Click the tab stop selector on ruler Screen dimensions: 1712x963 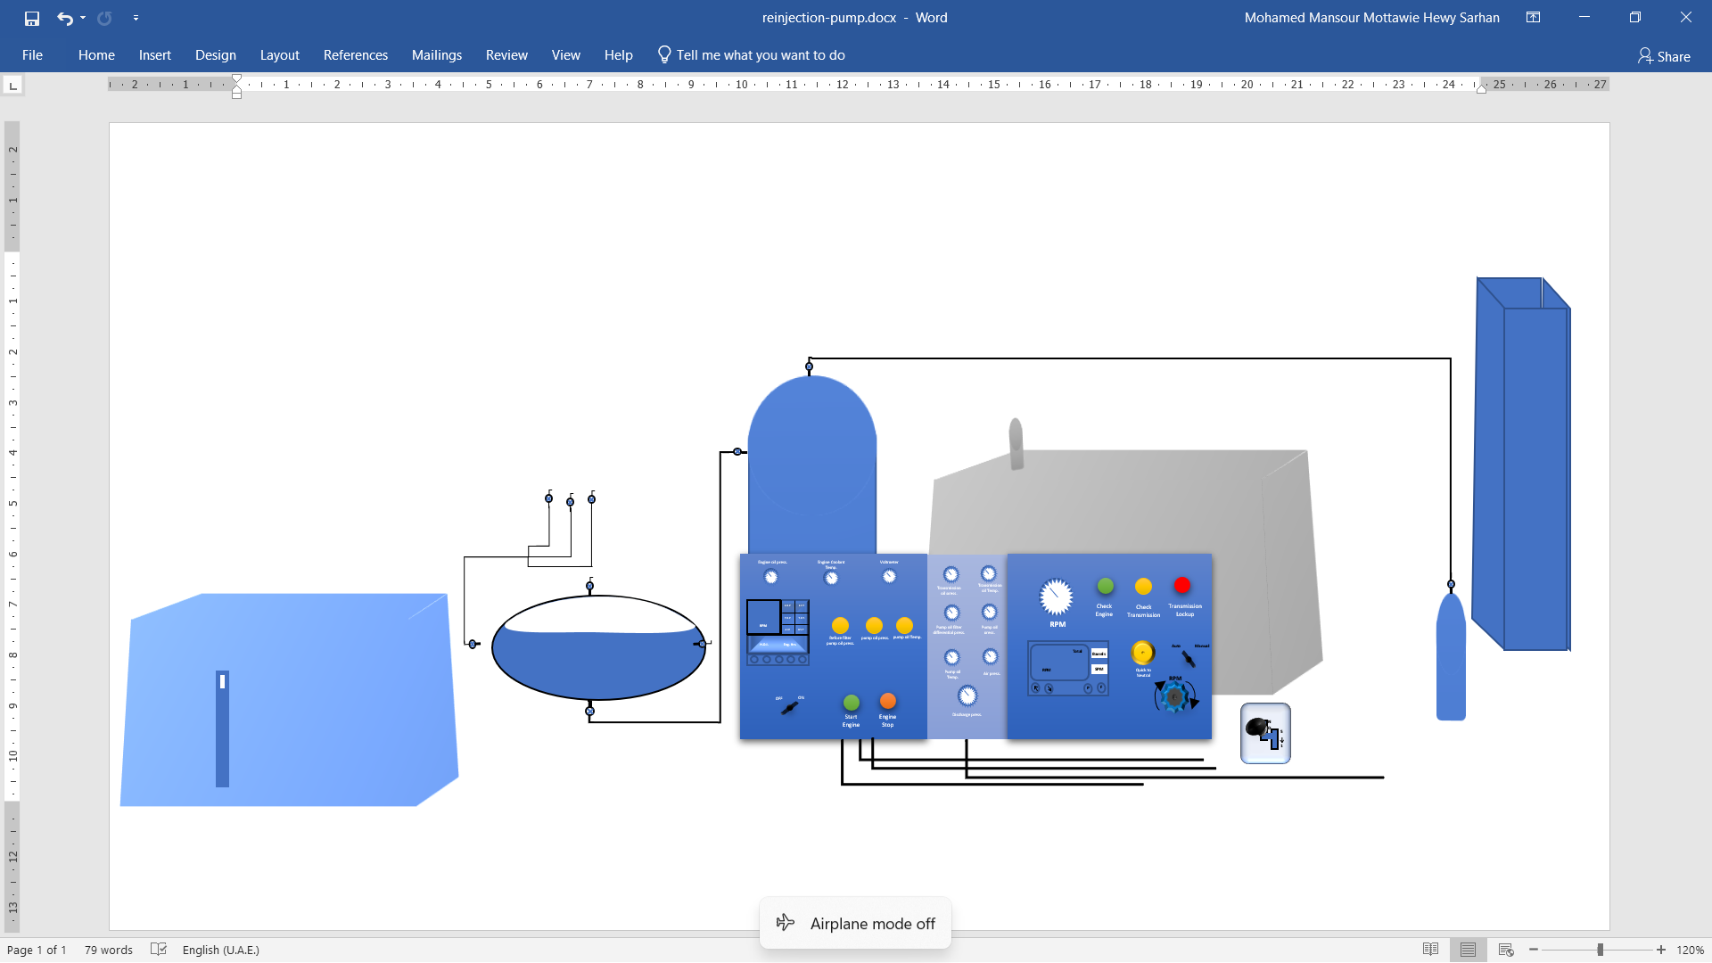pos(13,86)
